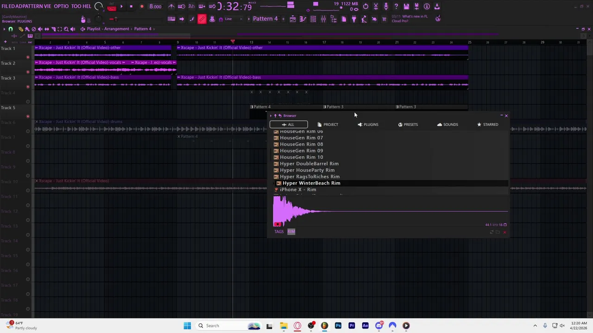Select the playlist Paint brush tool
The height and width of the screenshot is (333, 593).
pyautogui.click(x=27, y=29)
